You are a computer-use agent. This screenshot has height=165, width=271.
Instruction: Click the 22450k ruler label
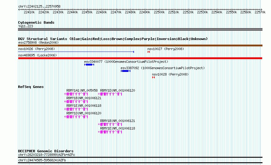point(87,12)
